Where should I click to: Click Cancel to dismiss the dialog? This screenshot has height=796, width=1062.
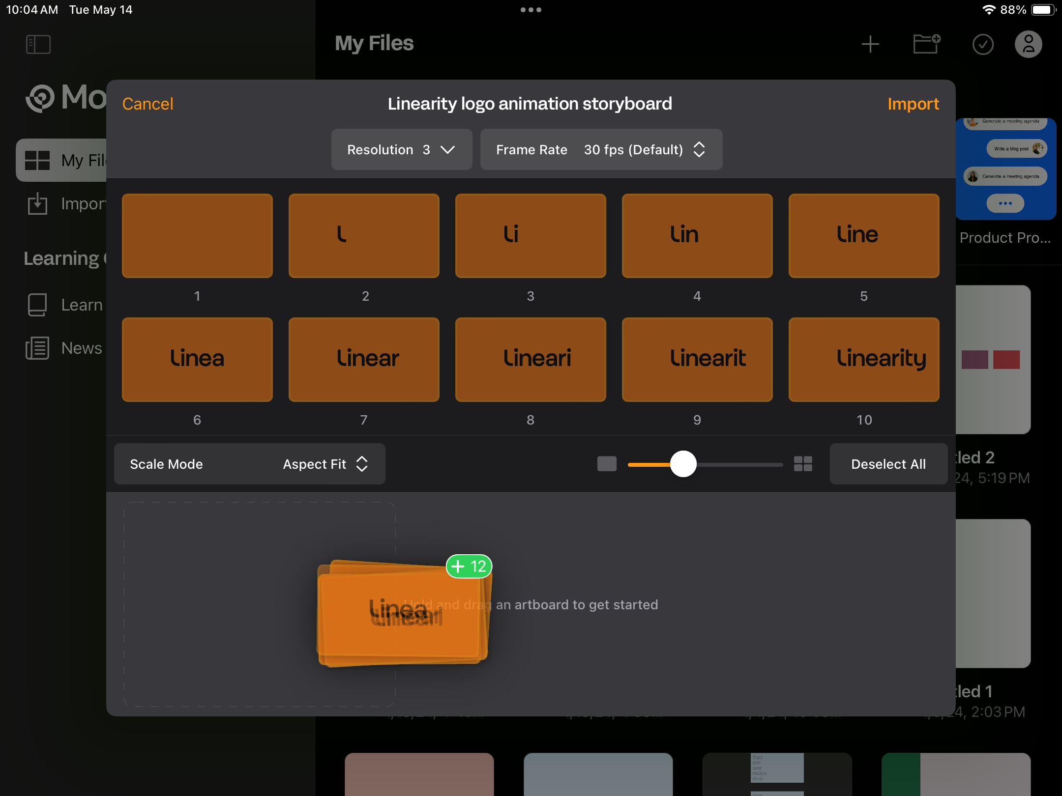[x=147, y=103]
